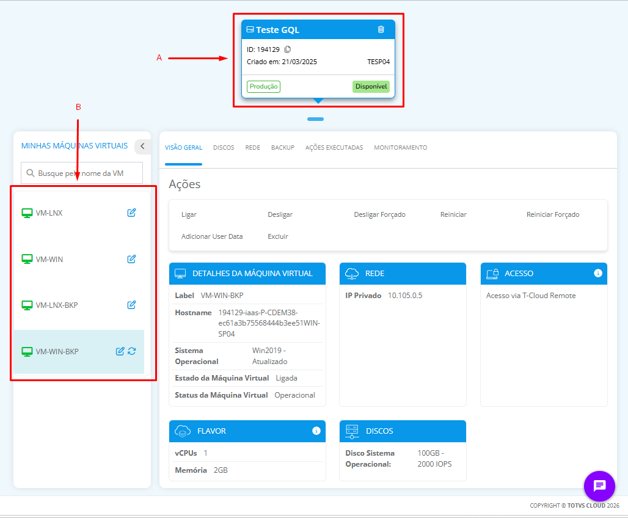Viewport: 628px width, 518px height.
Task: Edit the VM-LNX-BKP label
Action: pyautogui.click(x=131, y=305)
